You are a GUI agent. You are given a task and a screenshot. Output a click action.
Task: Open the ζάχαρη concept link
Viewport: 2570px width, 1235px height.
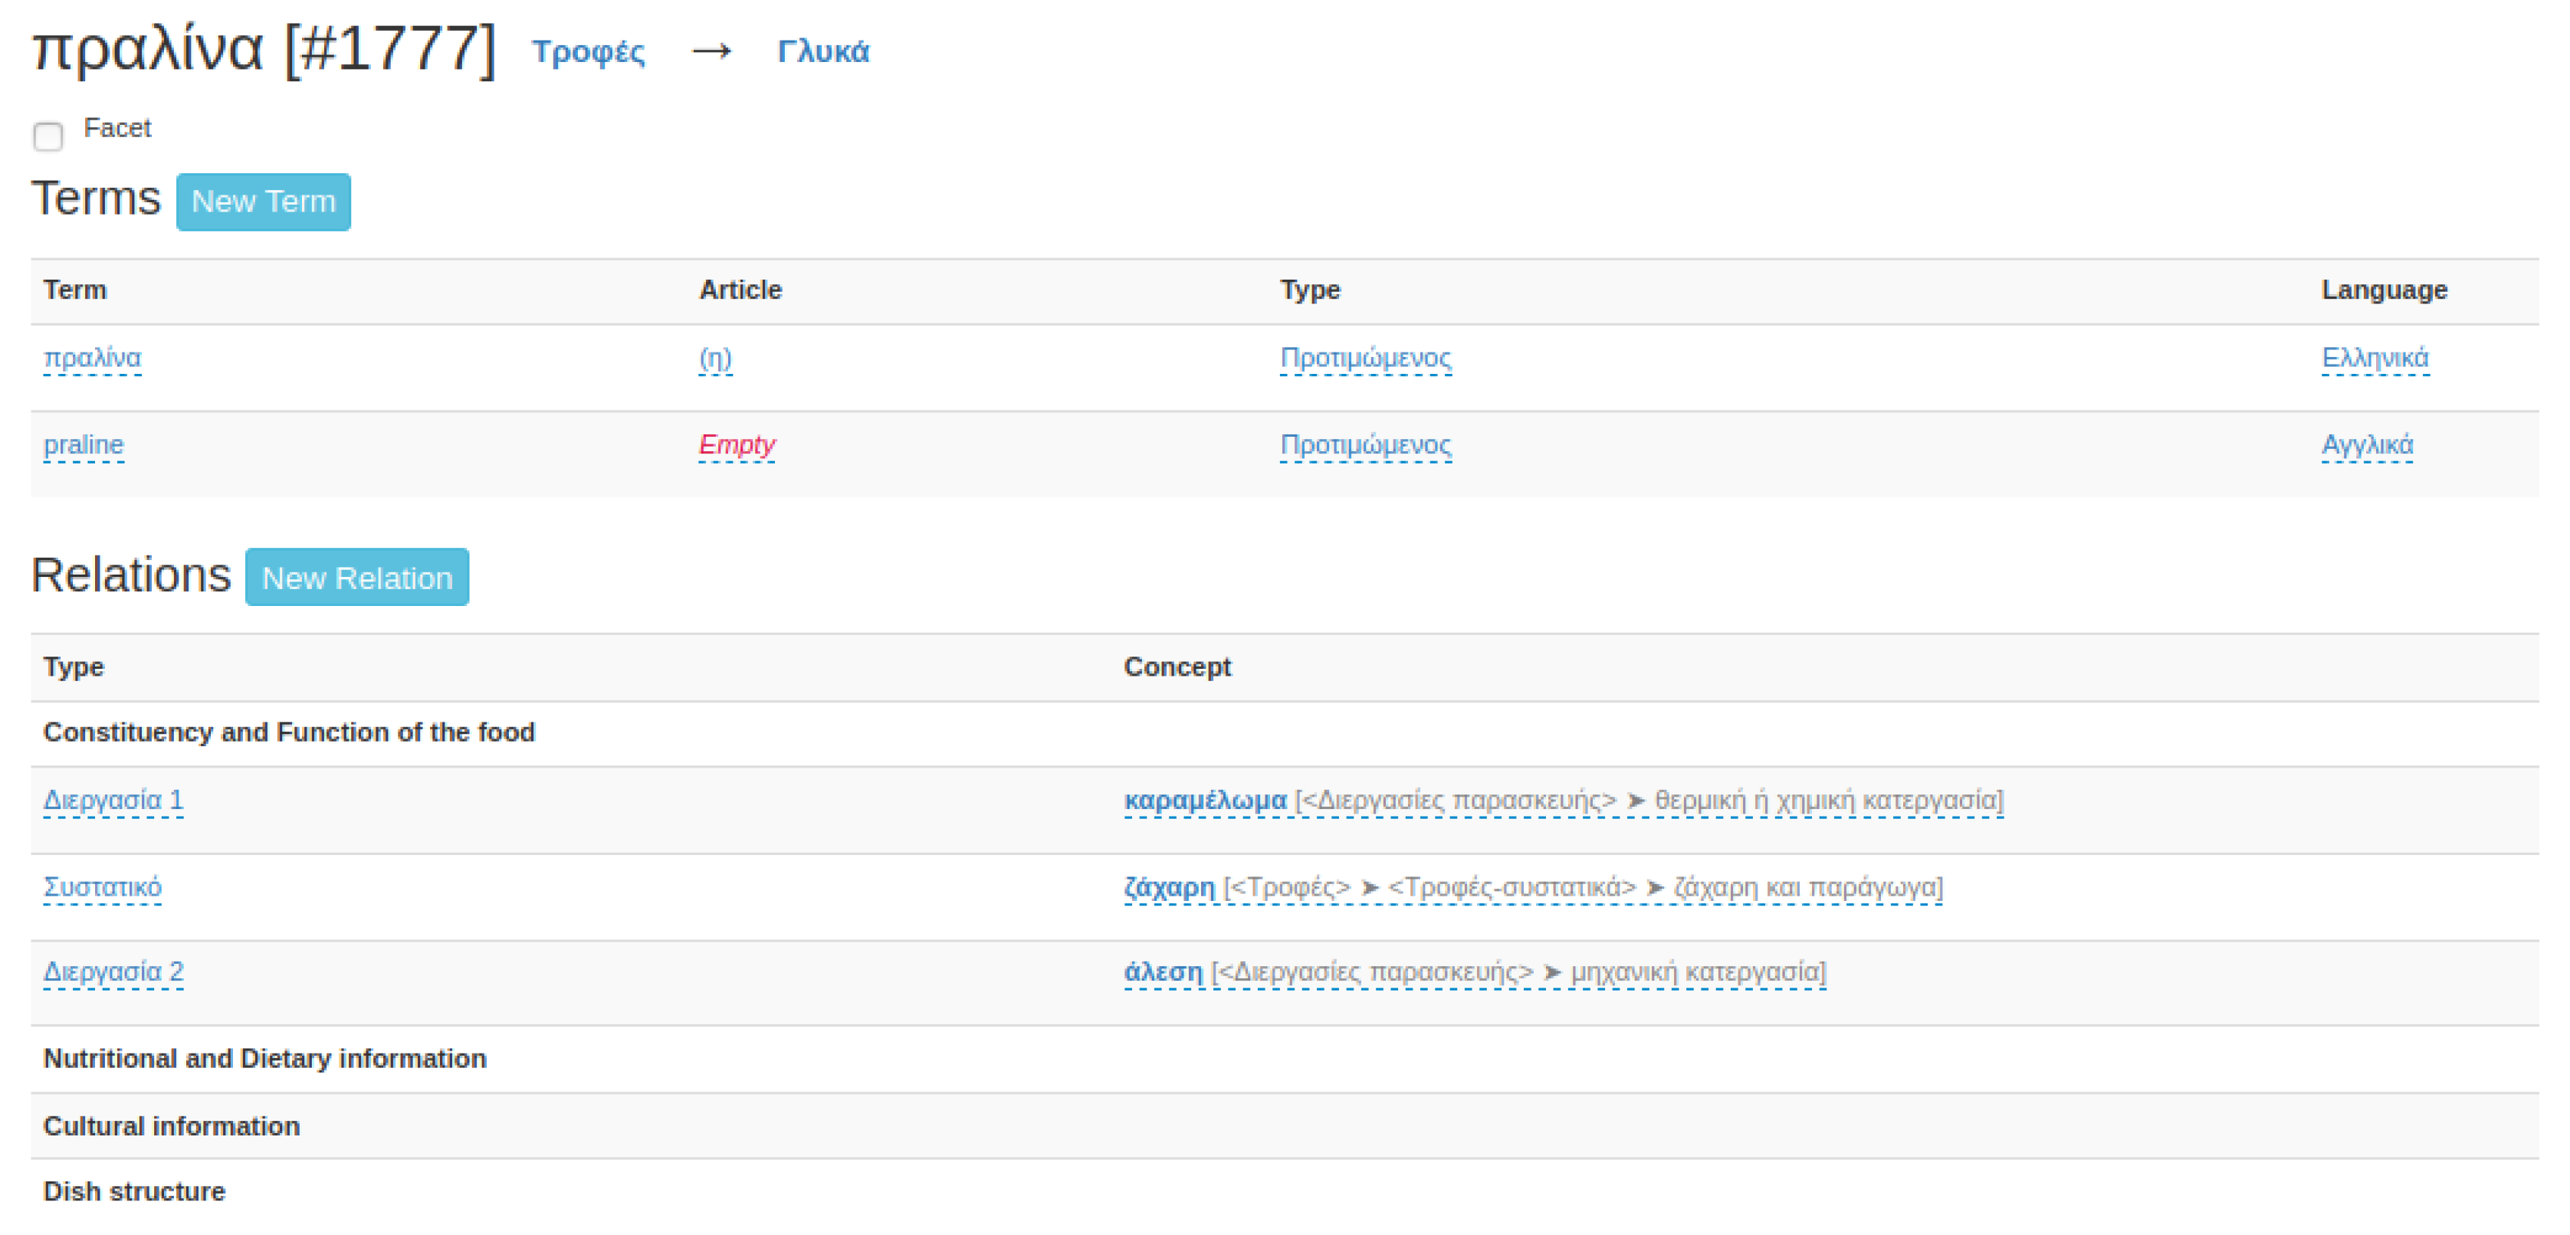pos(1168,888)
